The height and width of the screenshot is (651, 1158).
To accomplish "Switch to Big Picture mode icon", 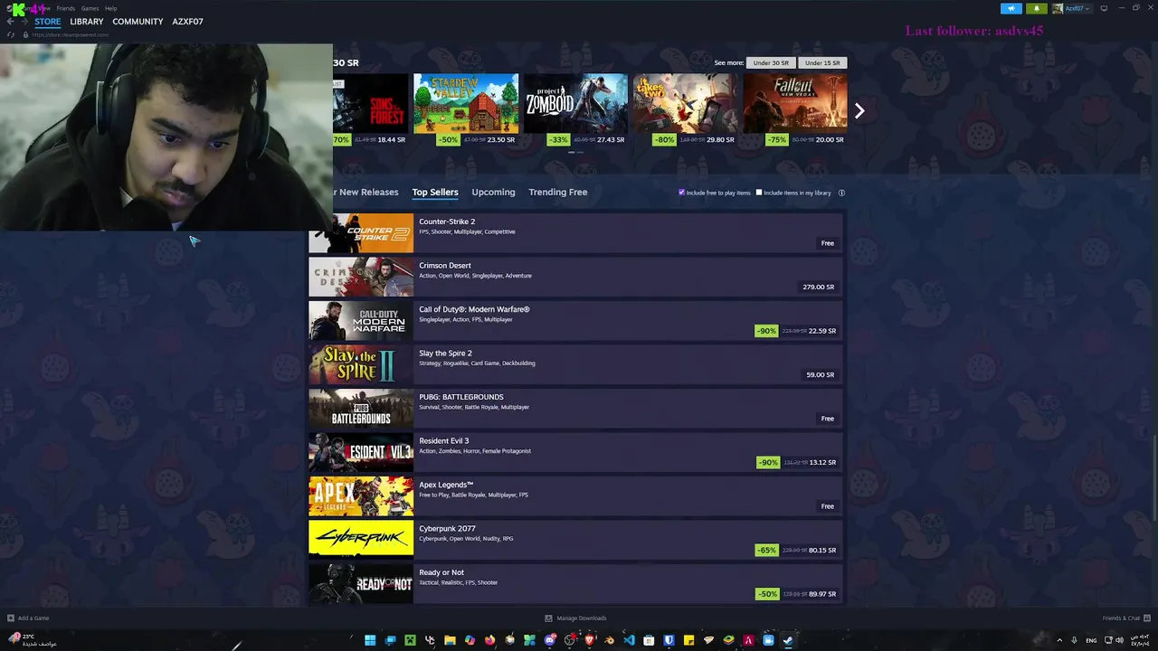I will [x=1104, y=8].
